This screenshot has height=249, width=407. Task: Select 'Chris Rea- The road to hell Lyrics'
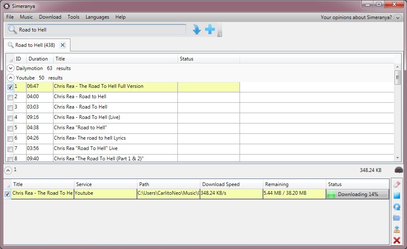click(x=90, y=138)
